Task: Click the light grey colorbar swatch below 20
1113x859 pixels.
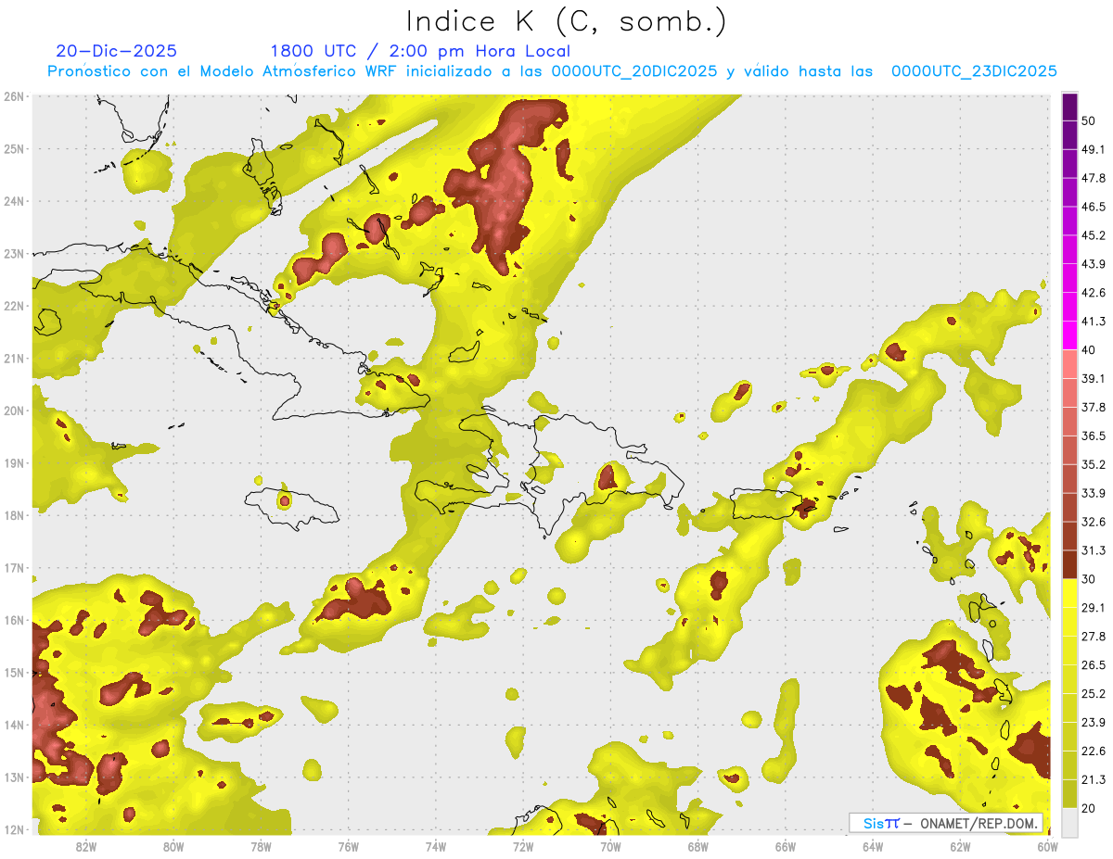Action: point(1069,822)
